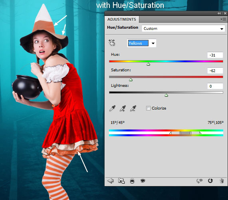This screenshot has width=228, height=200.
Task: Pick the Eyedropper tool
Action: (112, 108)
